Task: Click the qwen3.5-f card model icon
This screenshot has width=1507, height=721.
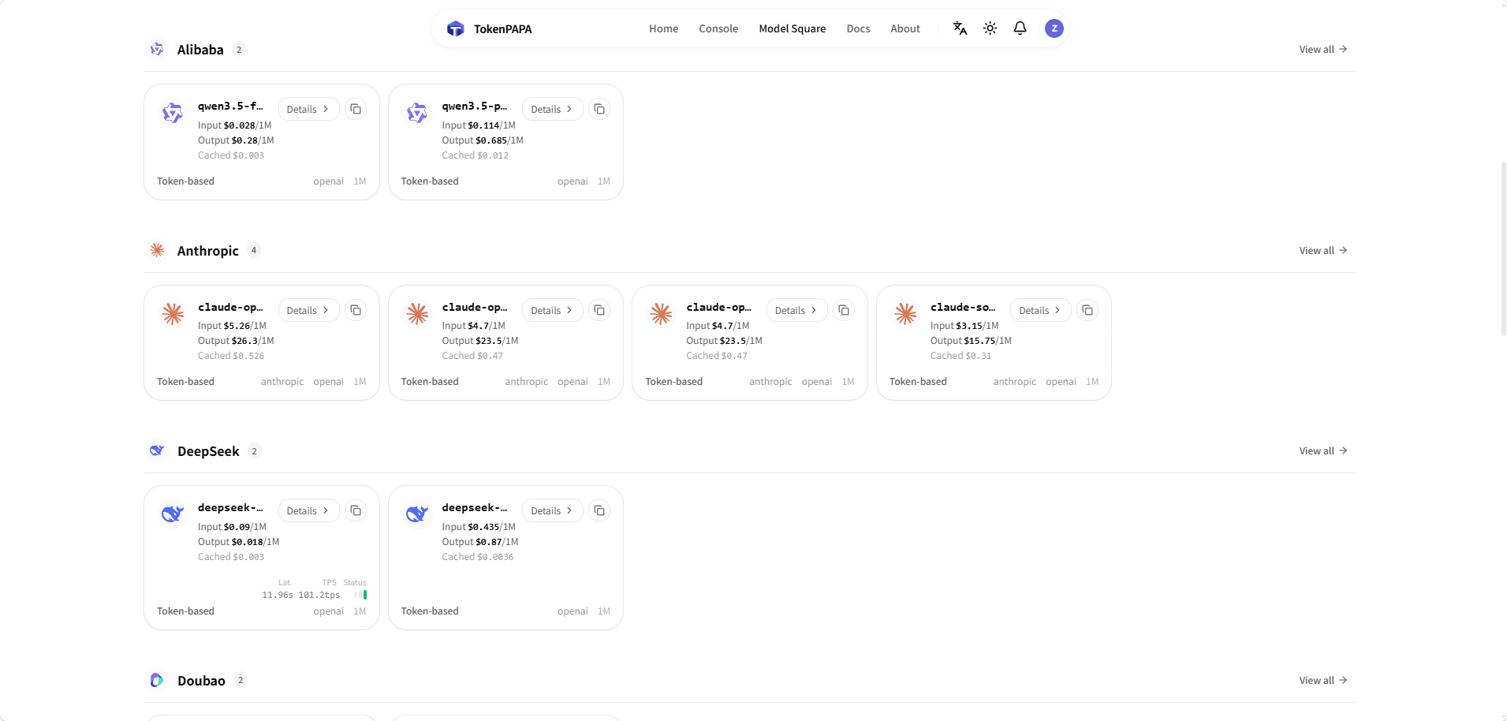Action: click(173, 113)
